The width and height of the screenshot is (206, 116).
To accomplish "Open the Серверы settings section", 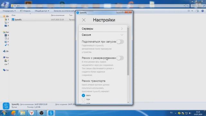I will click(103, 29).
